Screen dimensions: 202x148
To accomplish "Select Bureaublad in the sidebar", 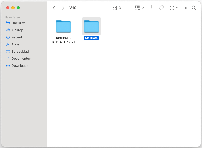I will click(x=20, y=51).
